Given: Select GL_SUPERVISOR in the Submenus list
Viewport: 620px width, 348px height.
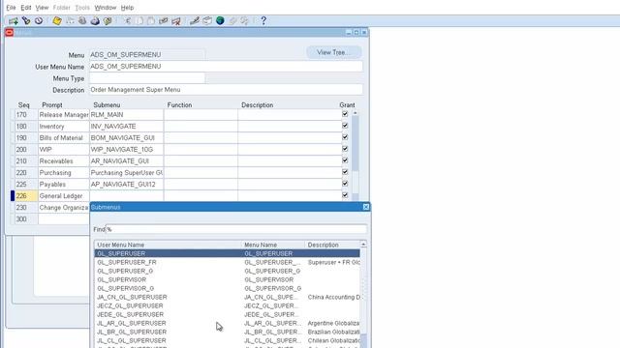Looking at the screenshot, I should point(227,279).
